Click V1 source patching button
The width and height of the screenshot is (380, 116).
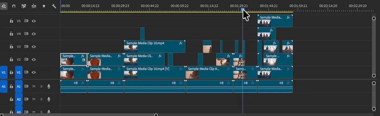click(4, 72)
